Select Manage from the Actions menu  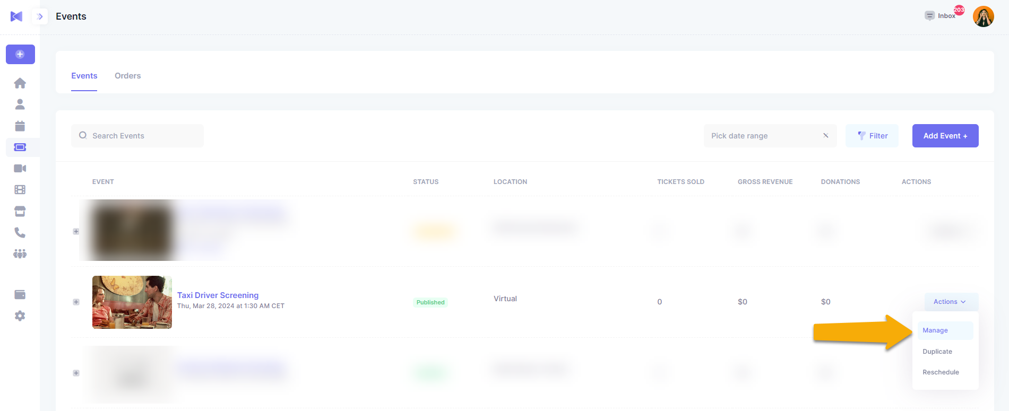coord(935,330)
